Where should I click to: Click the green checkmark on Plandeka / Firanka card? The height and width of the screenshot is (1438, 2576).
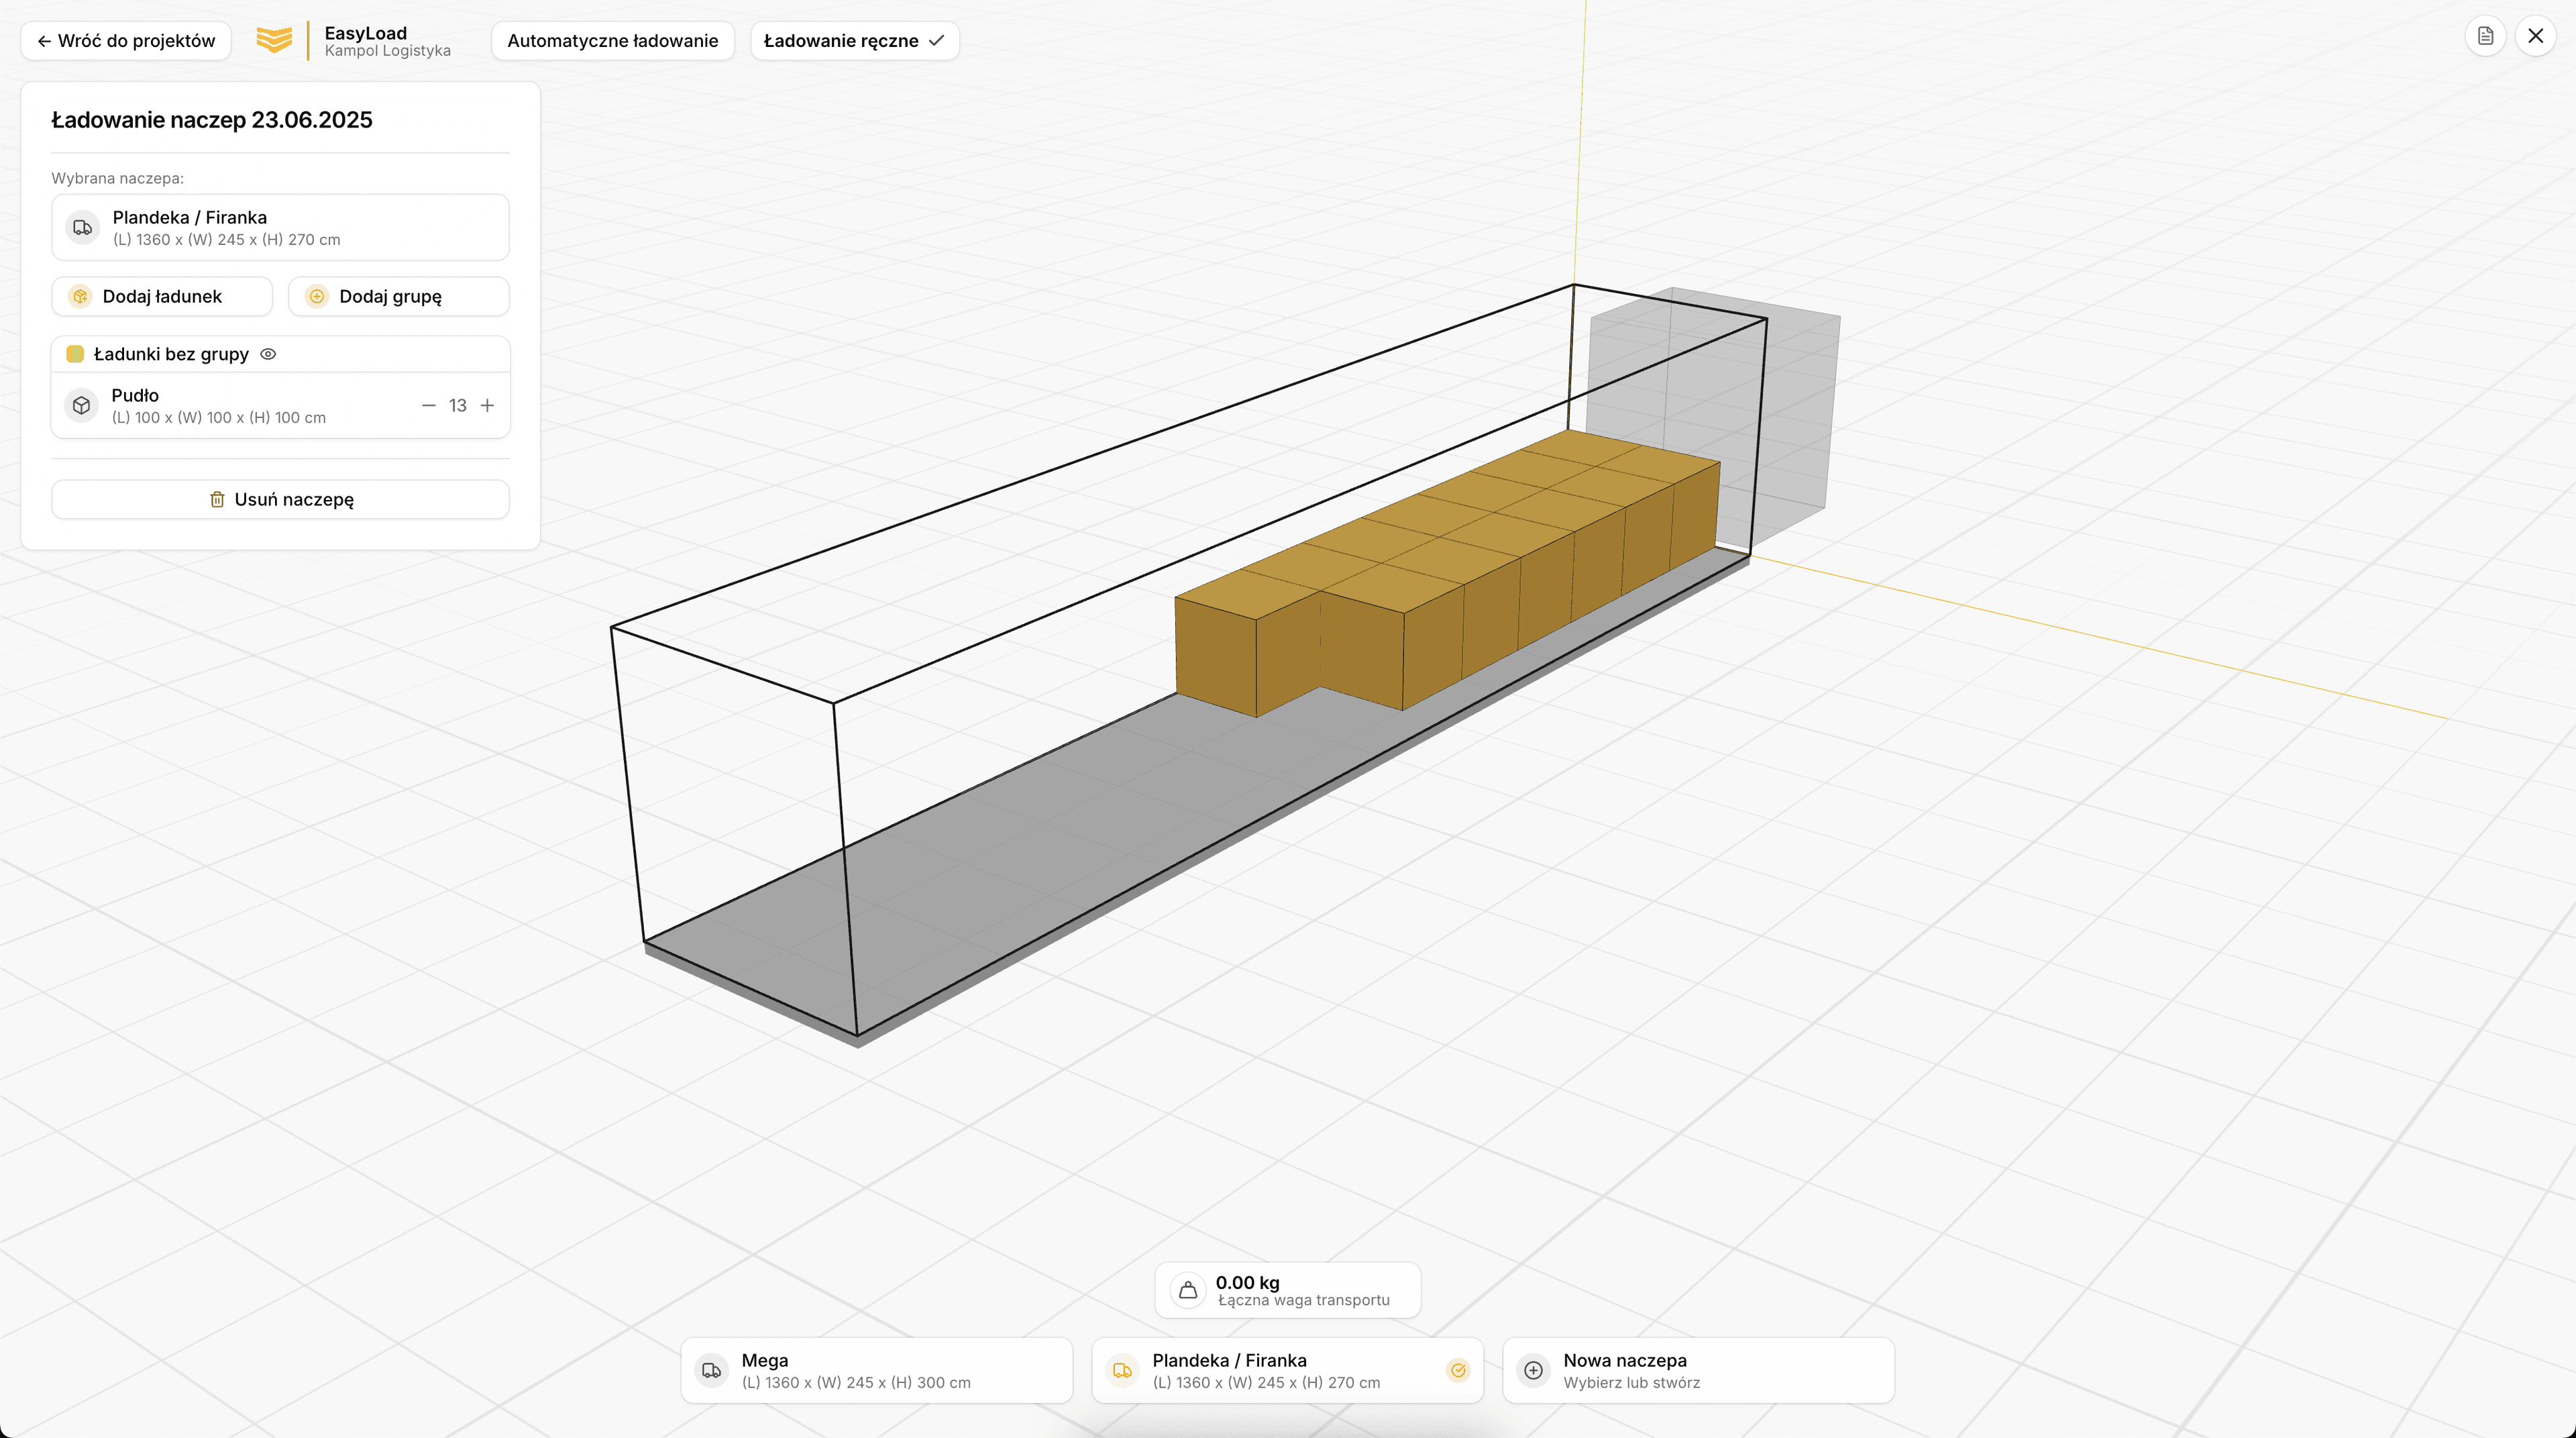(1458, 1371)
